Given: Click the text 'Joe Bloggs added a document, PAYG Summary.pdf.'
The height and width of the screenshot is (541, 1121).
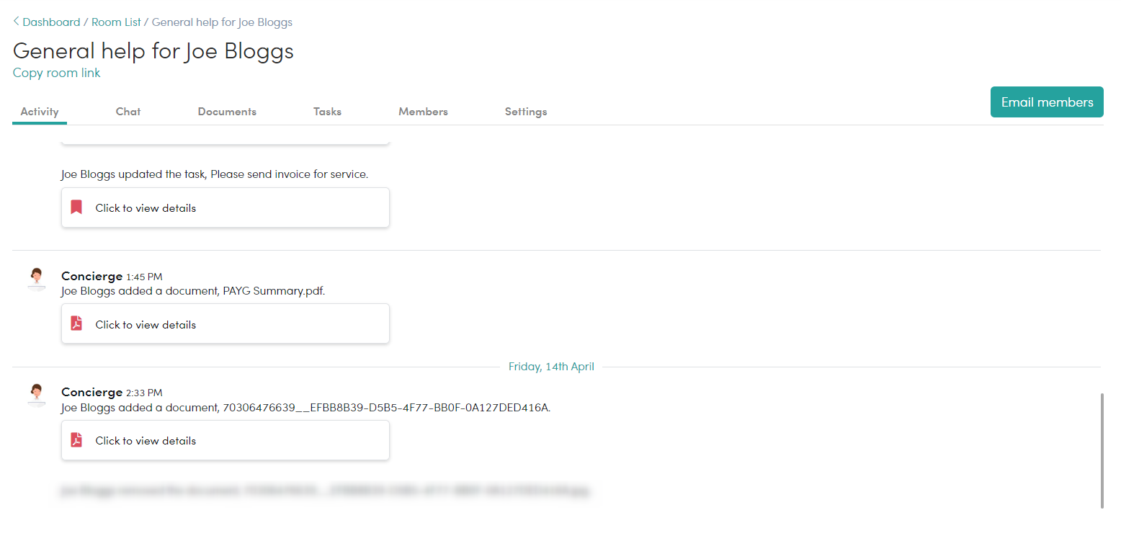Looking at the screenshot, I should pyautogui.click(x=194, y=291).
